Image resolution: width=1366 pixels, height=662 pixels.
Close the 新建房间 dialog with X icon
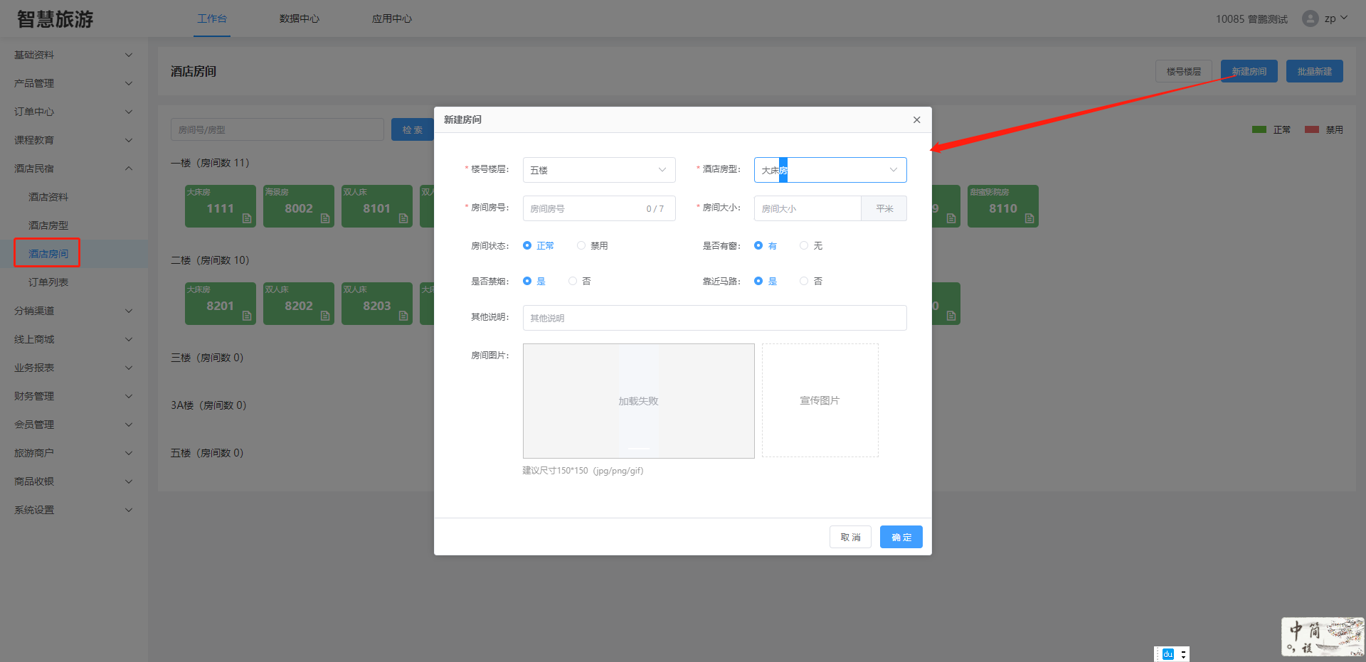916,120
